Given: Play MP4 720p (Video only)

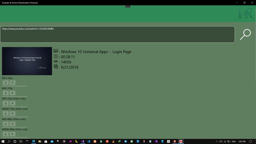Looking at the screenshot, I should (12, 103).
